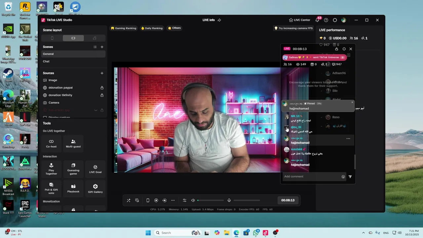
Task: Click the 00:08:13 live timer button
Action: click(x=288, y=200)
